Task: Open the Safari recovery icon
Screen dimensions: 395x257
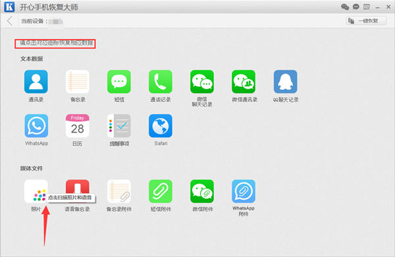Action: tap(161, 126)
